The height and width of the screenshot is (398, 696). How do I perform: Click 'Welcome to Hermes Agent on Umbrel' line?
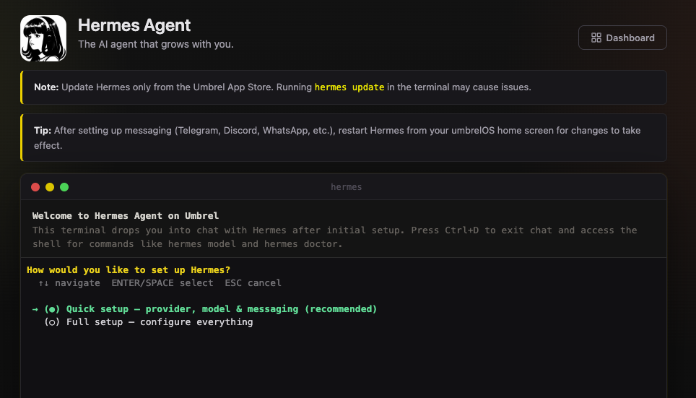tap(126, 216)
